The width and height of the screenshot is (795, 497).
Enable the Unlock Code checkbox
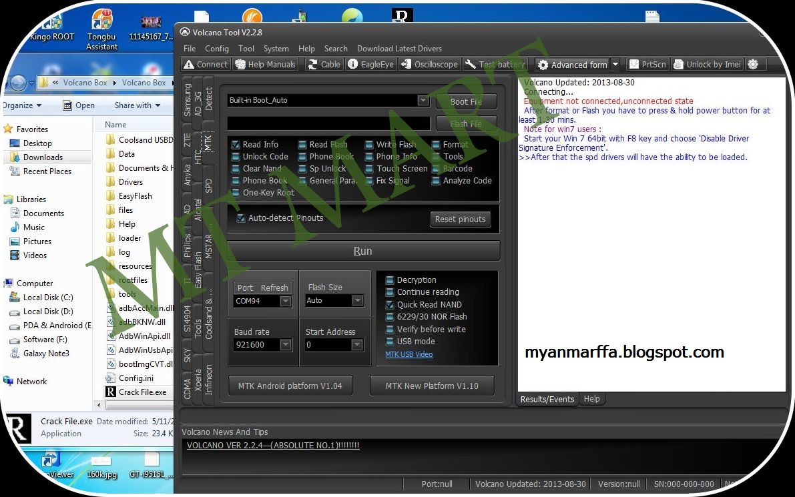pos(235,157)
